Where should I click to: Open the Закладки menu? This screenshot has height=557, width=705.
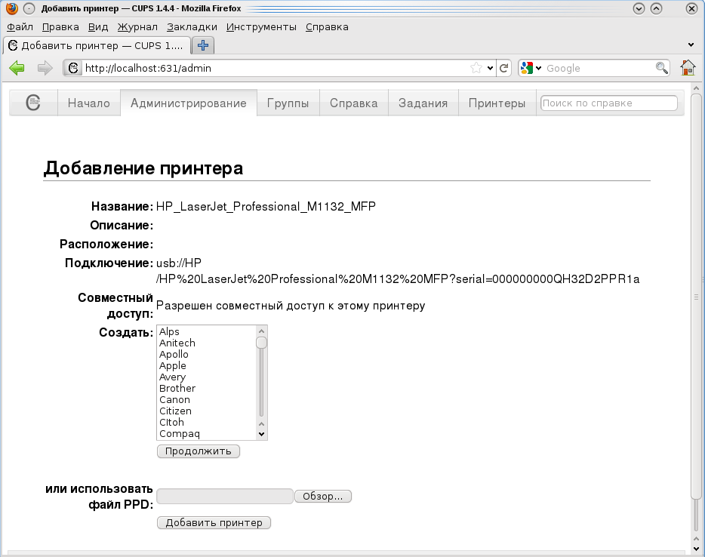(192, 27)
